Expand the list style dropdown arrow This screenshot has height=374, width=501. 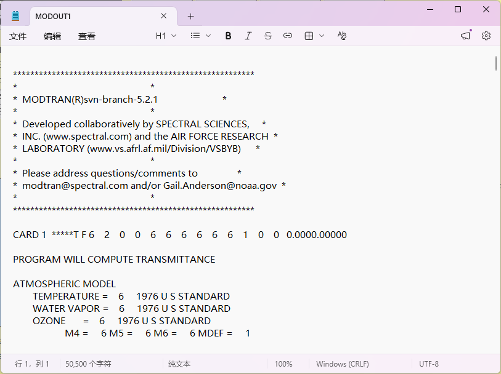pyautogui.click(x=208, y=36)
